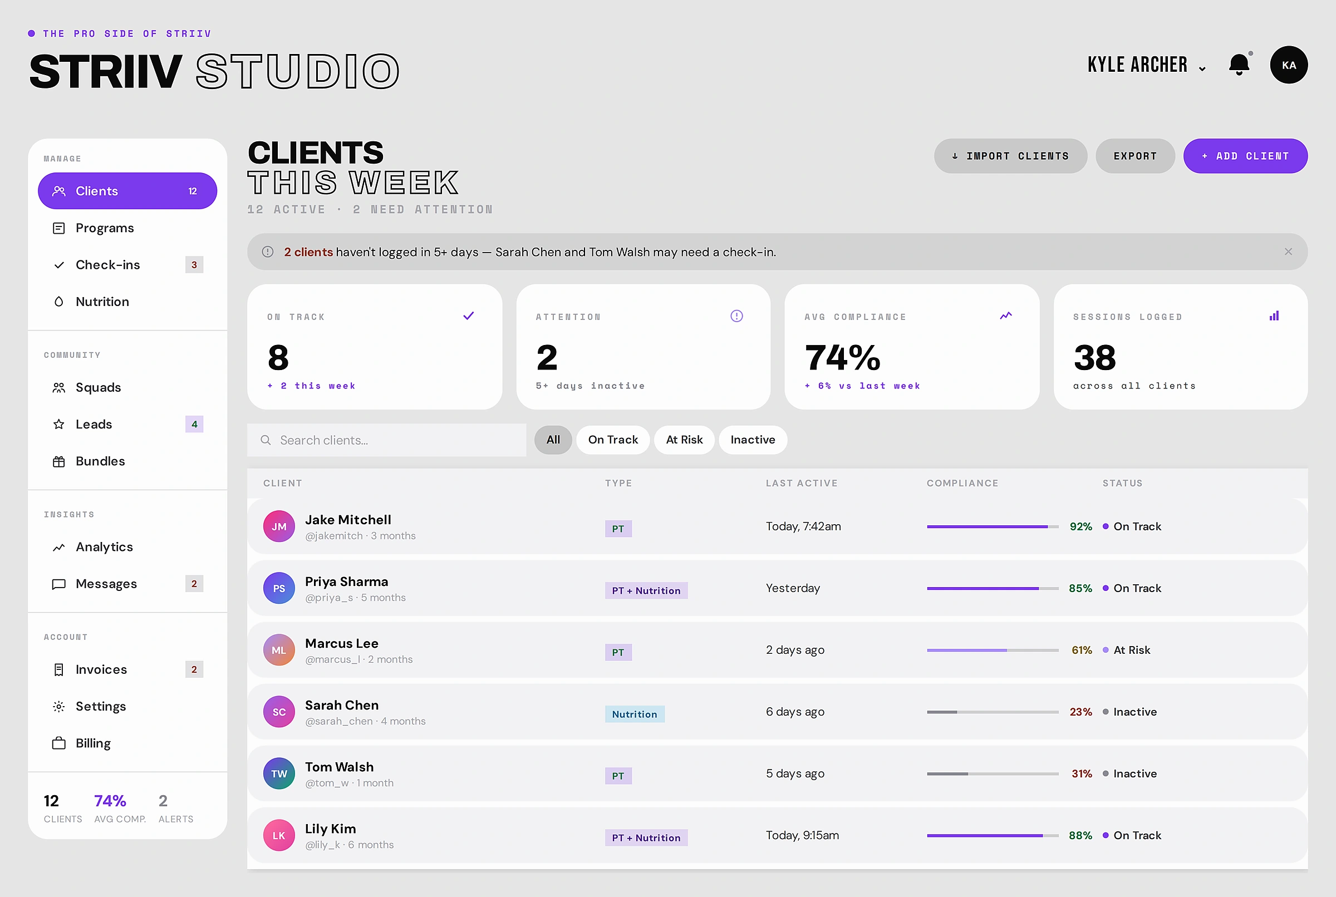Image resolution: width=1336 pixels, height=897 pixels.
Task: Click in the Search clients field
Action: click(387, 440)
